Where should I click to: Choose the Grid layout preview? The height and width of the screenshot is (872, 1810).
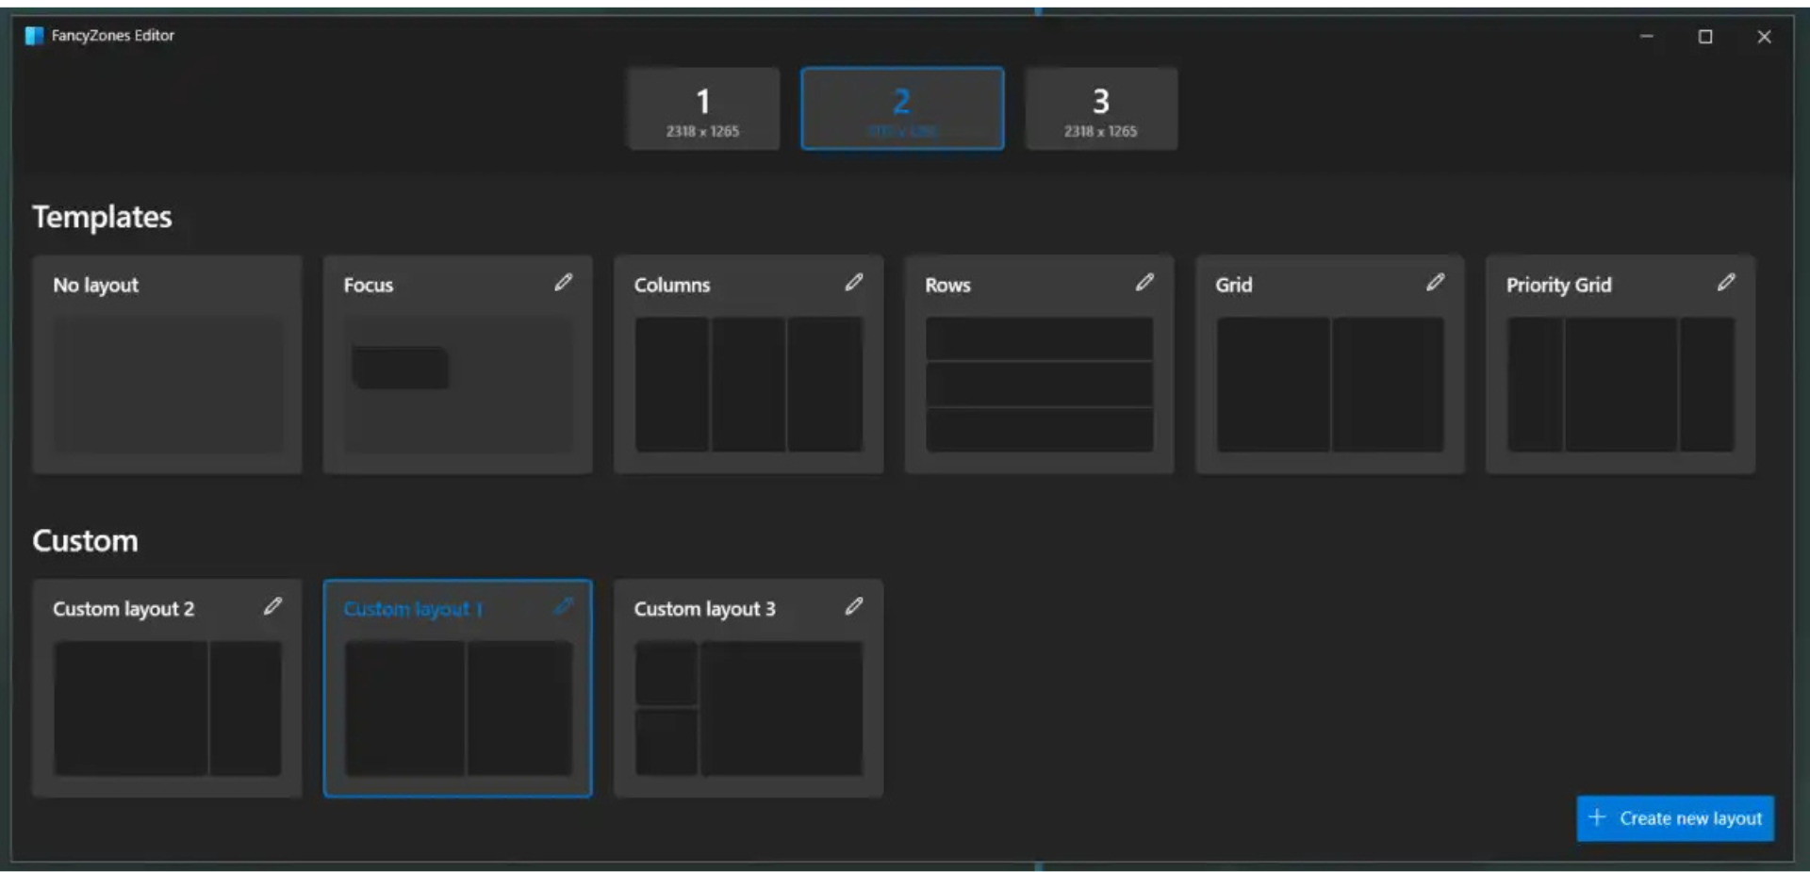pyautogui.click(x=1330, y=385)
